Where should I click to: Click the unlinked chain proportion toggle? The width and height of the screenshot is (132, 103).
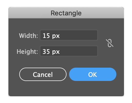[x=110, y=43]
